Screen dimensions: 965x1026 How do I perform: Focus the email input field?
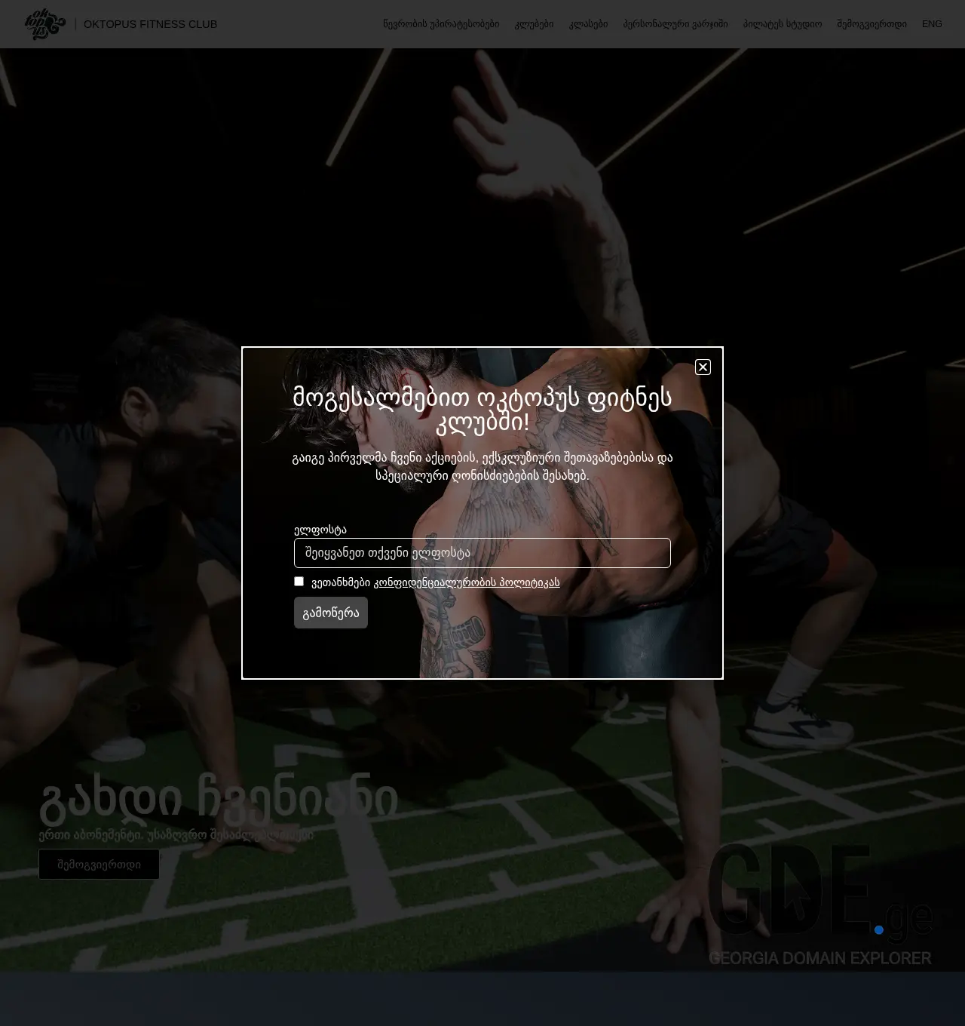(482, 553)
